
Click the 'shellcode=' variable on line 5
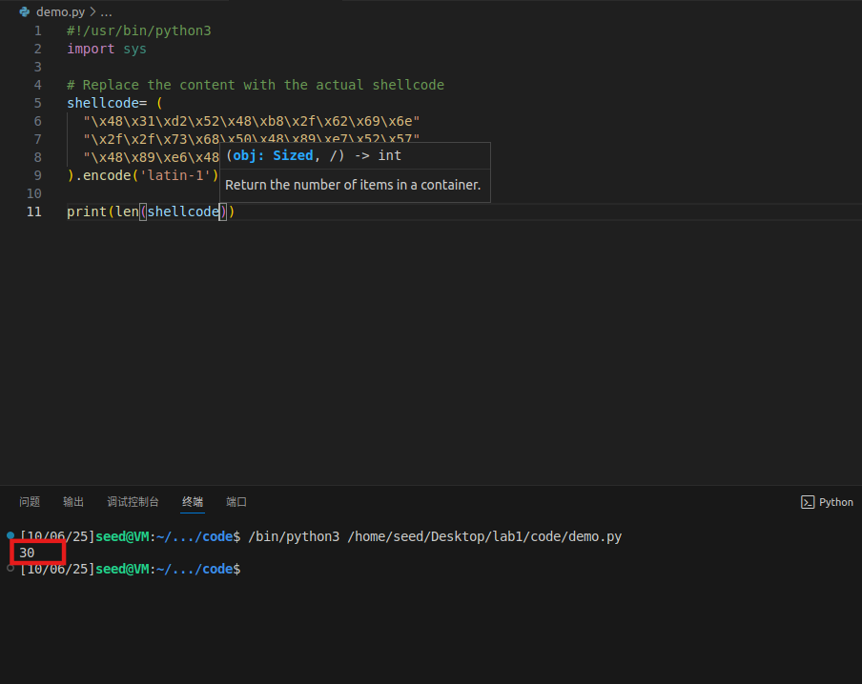107,103
